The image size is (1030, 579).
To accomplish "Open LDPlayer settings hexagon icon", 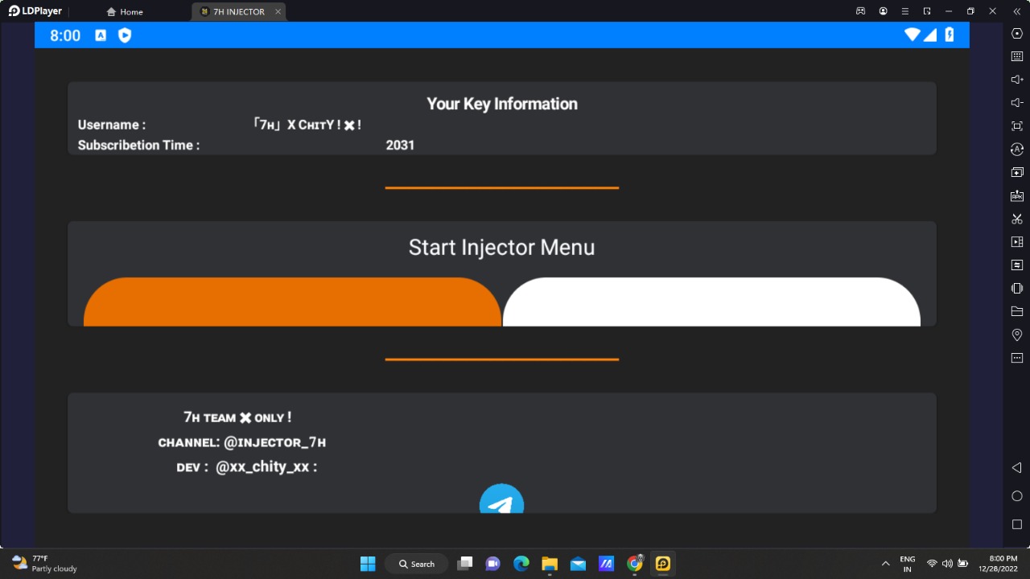I will (x=1017, y=34).
